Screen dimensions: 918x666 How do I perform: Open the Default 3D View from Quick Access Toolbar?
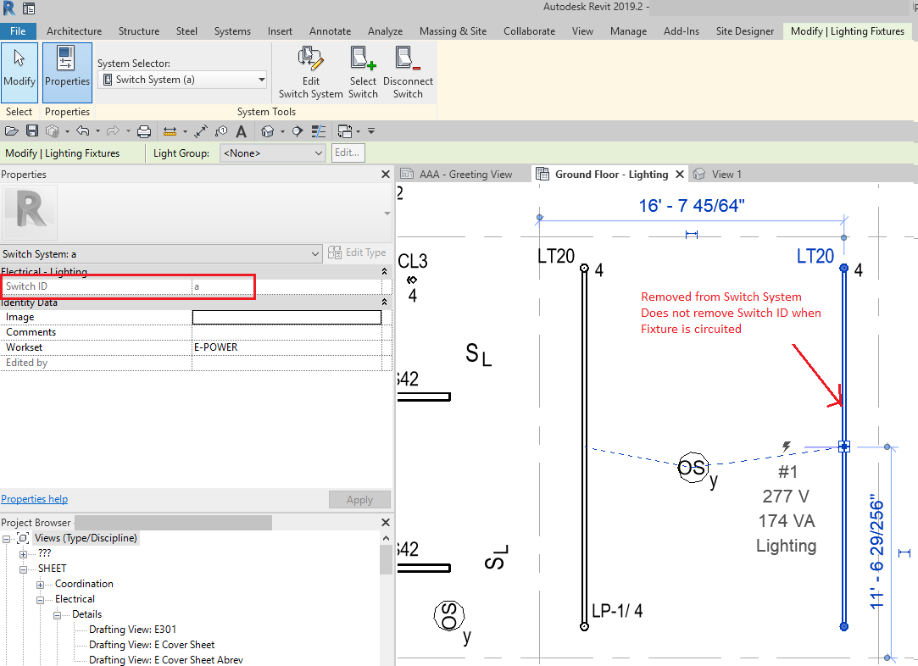(x=265, y=131)
